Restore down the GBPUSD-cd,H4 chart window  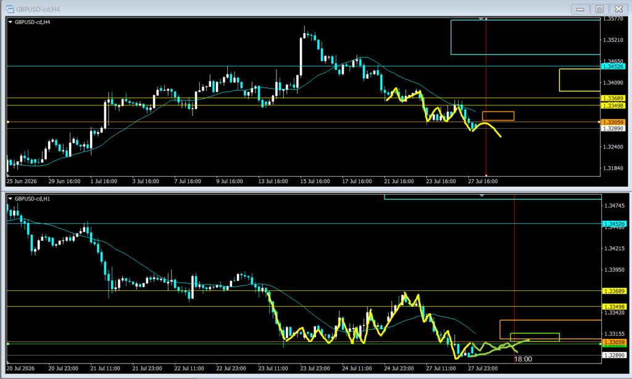(599, 9)
